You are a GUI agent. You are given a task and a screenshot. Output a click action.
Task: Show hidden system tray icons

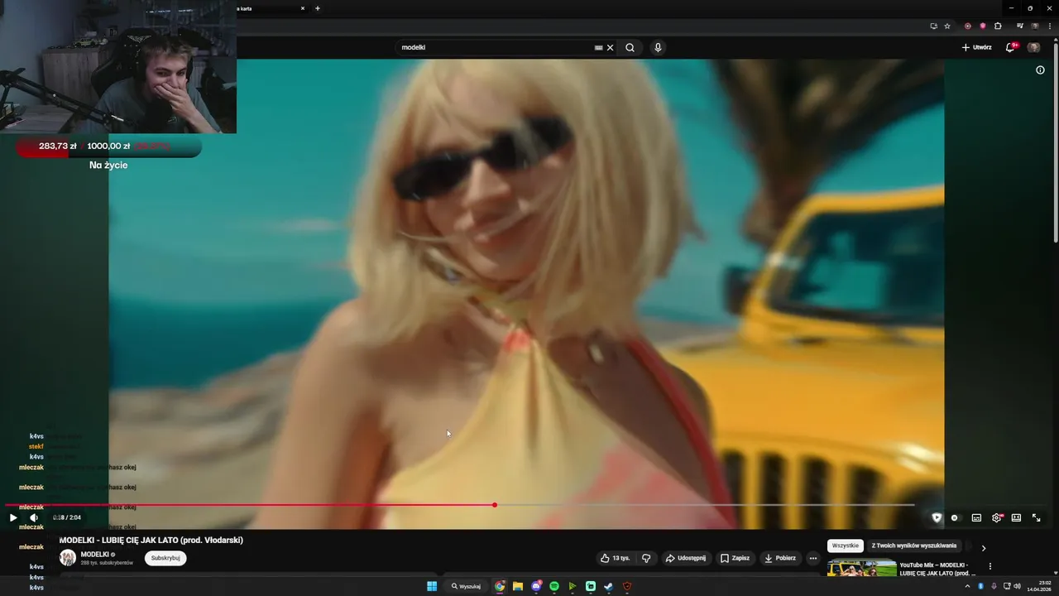[967, 586]
